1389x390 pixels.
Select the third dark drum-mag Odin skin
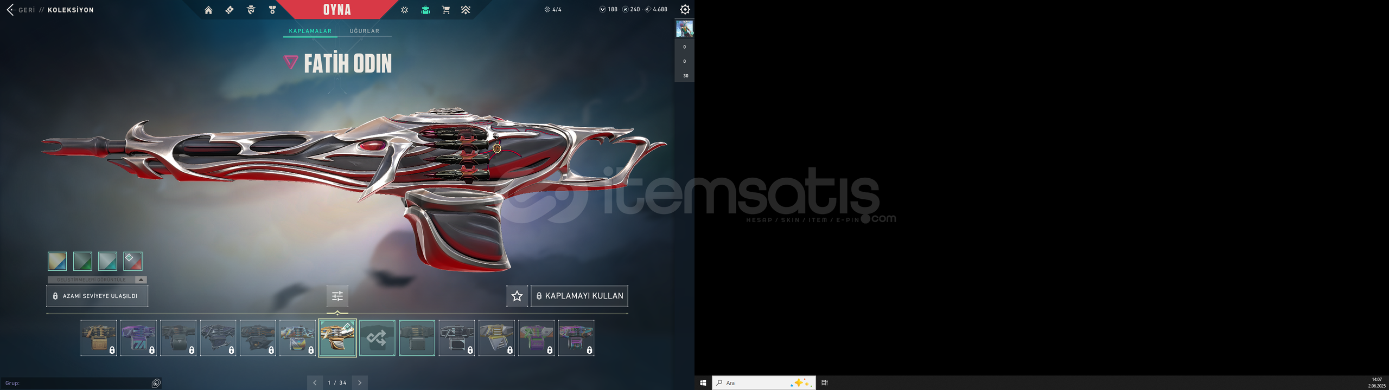click(x=179, y=338)
